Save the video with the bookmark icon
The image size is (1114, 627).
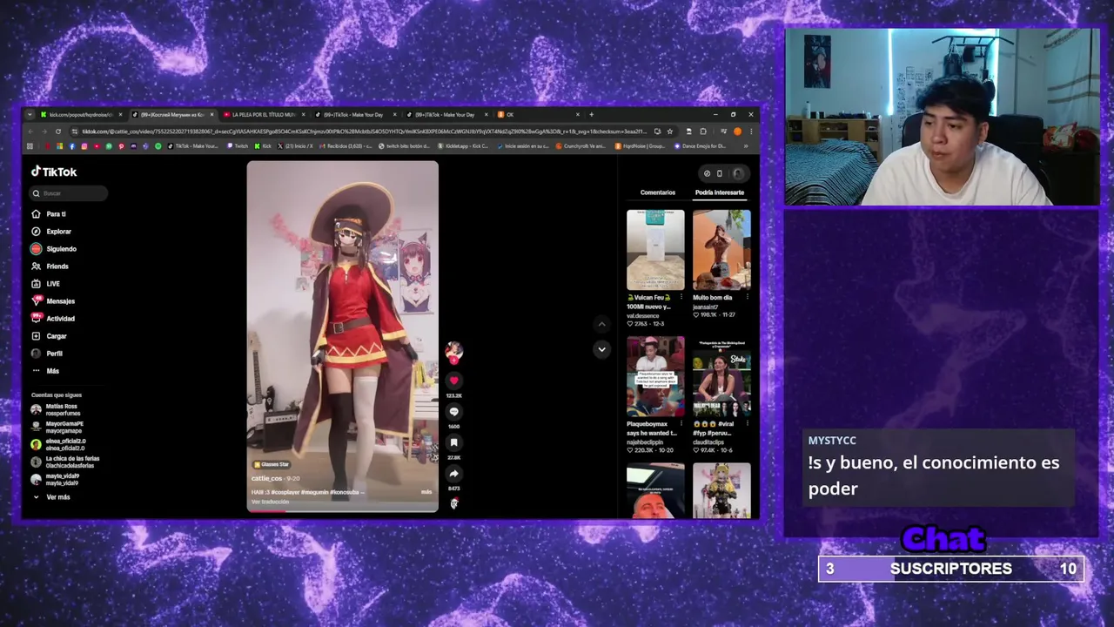pyautogui.click(x=453, y=443)
